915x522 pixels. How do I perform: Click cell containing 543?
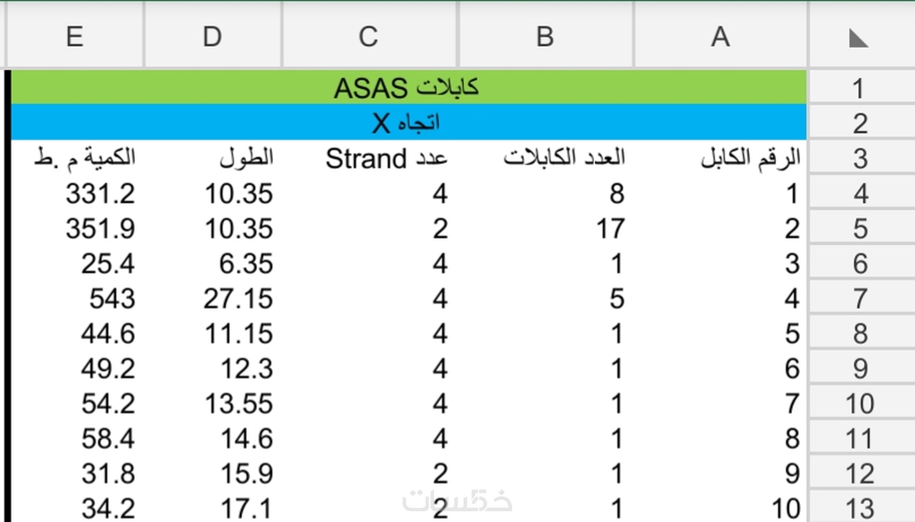[112, 299]
